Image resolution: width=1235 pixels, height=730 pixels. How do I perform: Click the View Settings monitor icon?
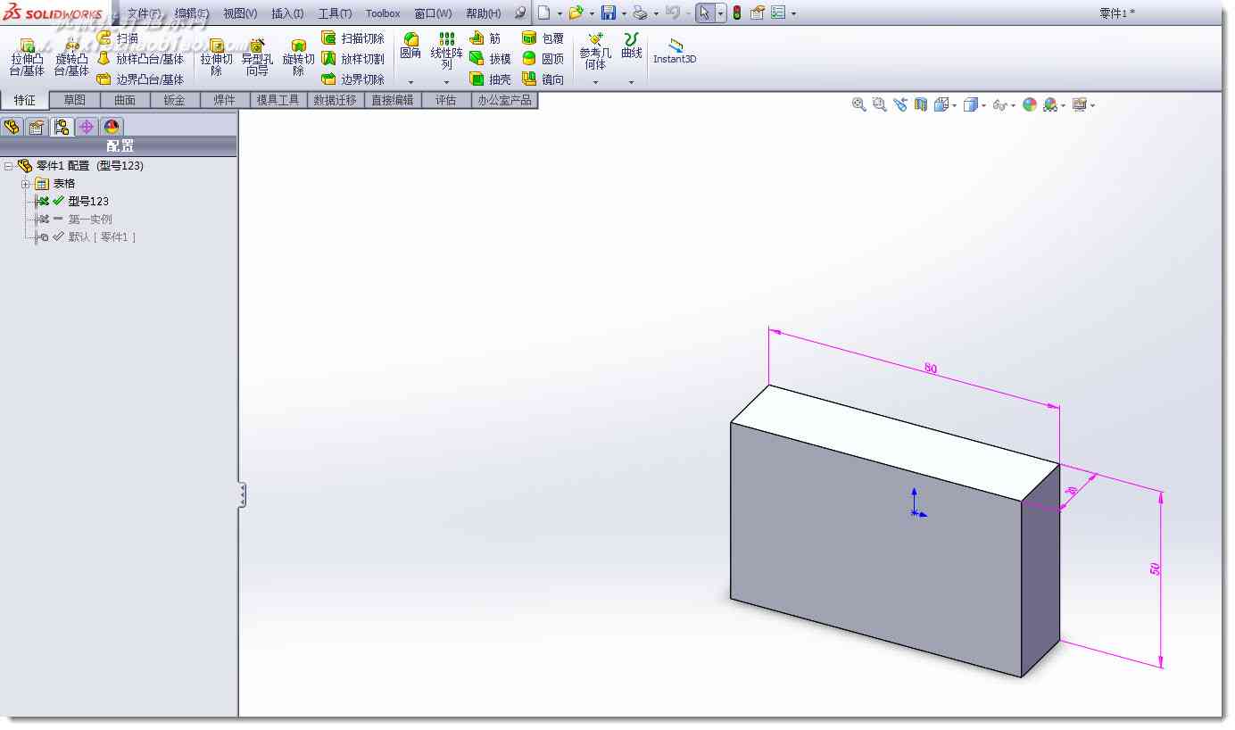[x=1080, y=104]
